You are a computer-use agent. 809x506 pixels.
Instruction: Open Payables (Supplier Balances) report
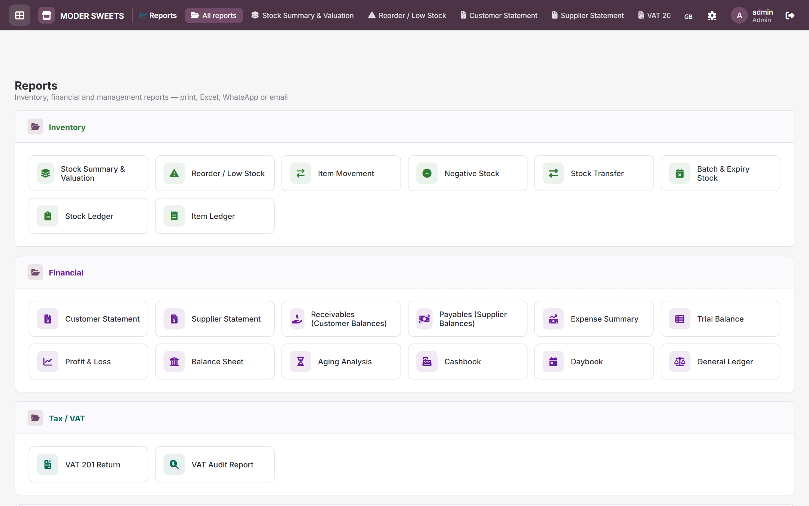click(467, 319)
